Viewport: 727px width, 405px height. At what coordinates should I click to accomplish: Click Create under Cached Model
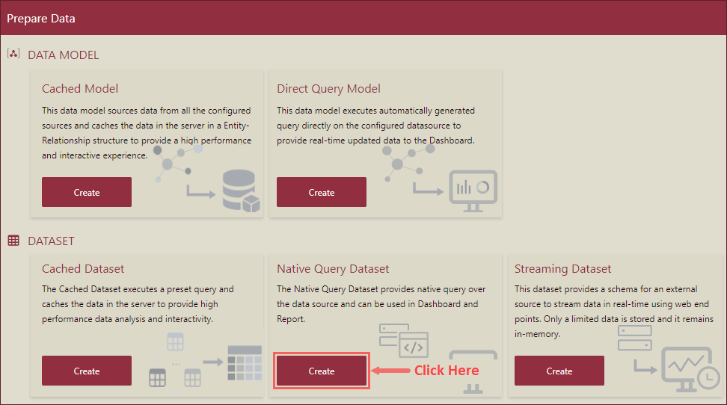click(x=87, y=192)
